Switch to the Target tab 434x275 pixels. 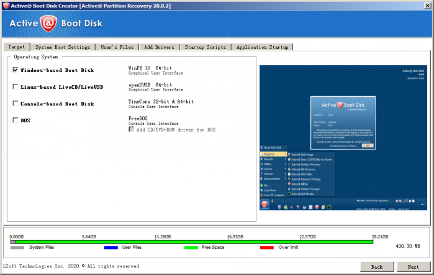tap(17, 47)
